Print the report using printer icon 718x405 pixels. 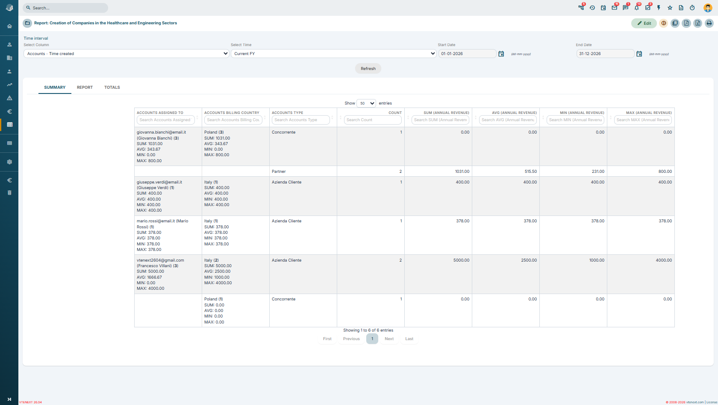coord(709,23)
